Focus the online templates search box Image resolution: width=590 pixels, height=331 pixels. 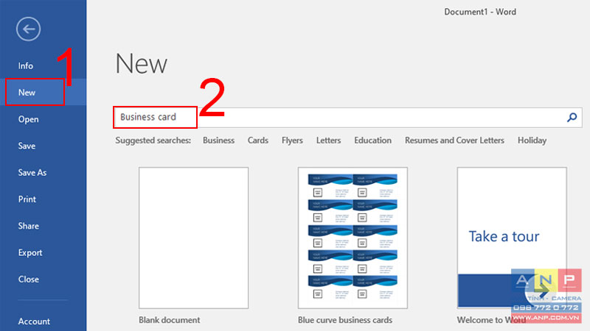pyautogui.click(x=347, y=117)
